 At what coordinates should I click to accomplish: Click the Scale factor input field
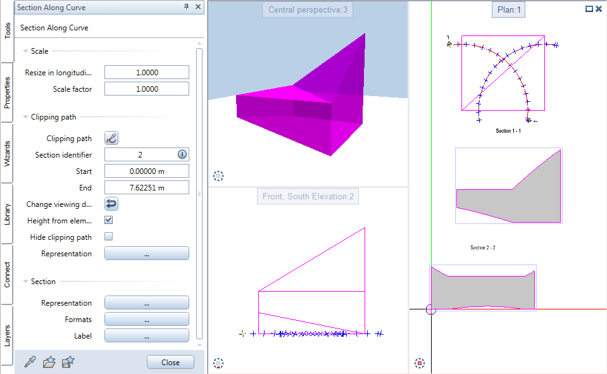tap(146, 89)
